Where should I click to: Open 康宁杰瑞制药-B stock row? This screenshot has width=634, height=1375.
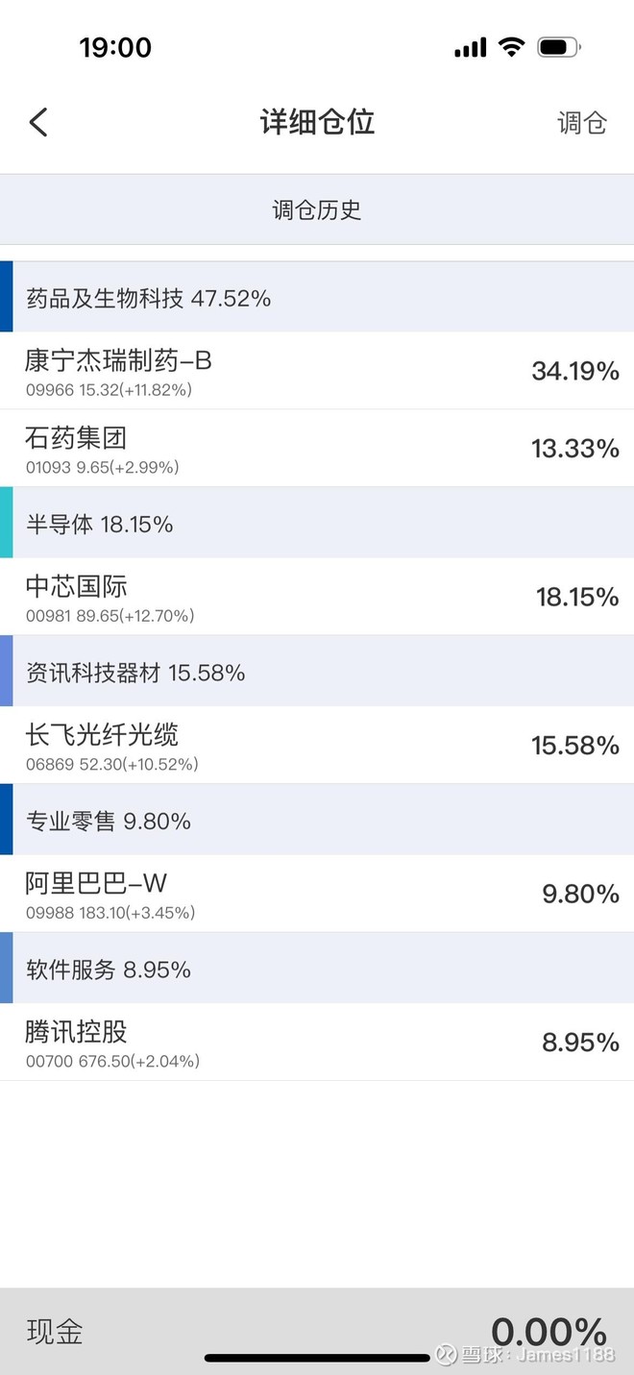coord(317,371)
